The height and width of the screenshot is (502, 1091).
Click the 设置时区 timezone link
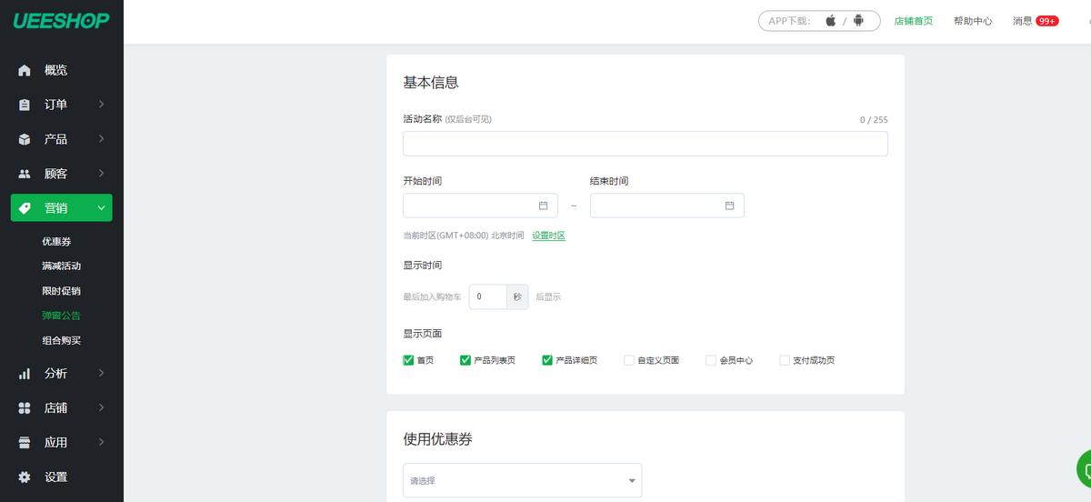coord(549,236)
